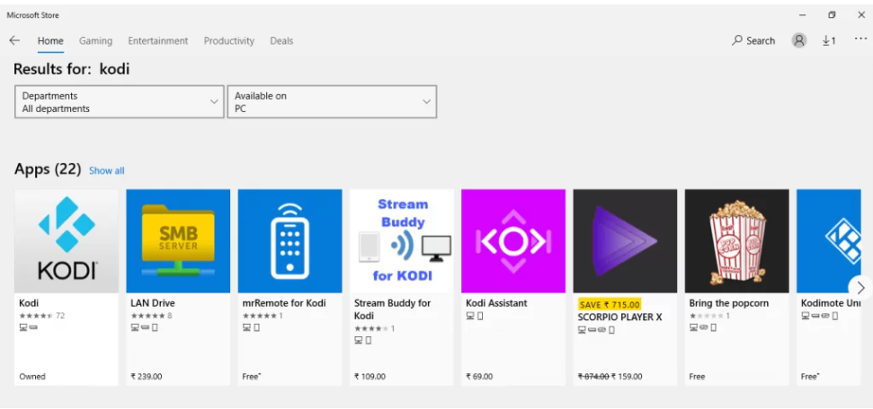Image resolution: width=873 pixels, height=409 pixels.
Task: Switch to the Gaming tab
Action: tap(96, 40)
